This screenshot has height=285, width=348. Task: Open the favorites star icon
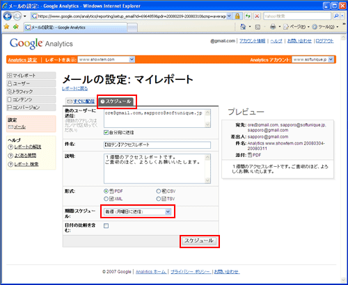pos(6,27)
